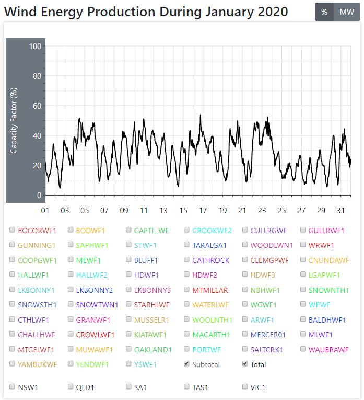
Task: Click the chart peak near day 17
Action: [201, 116]
